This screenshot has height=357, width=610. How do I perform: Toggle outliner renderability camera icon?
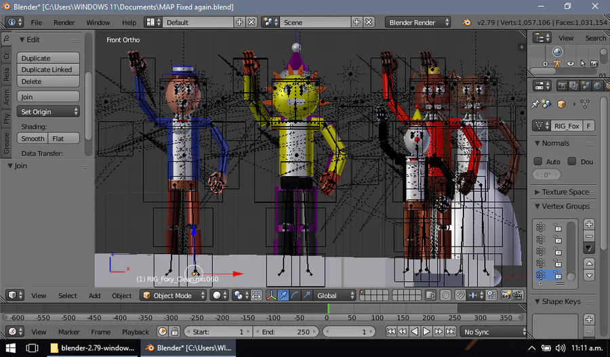pos(594,64)
